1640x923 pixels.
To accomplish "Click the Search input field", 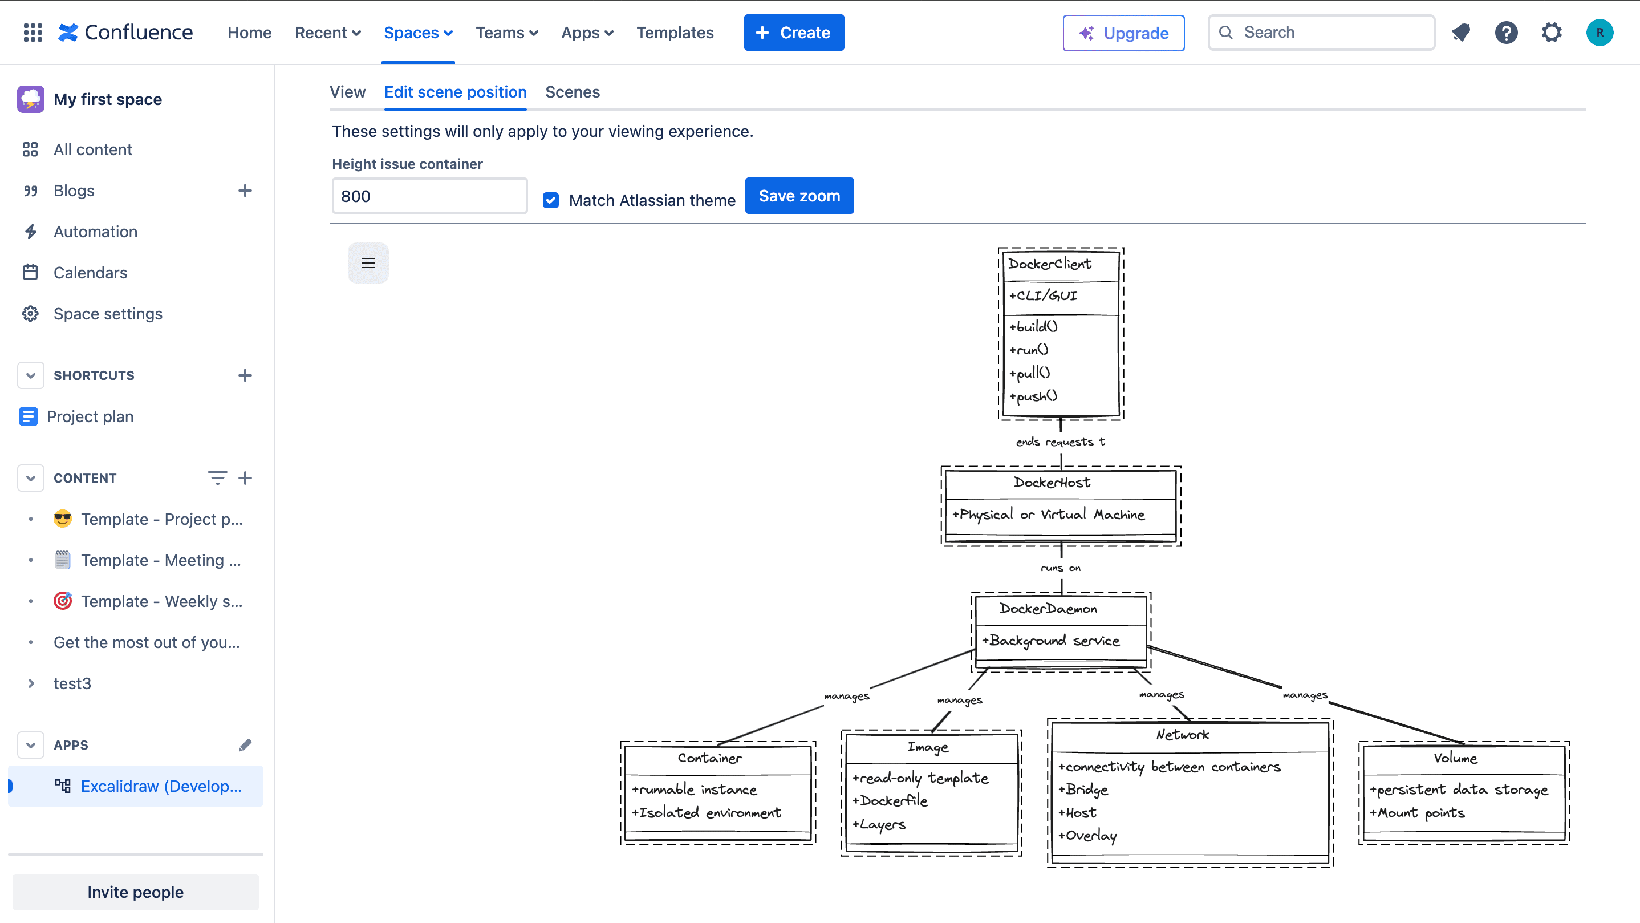I will coord(1321,33).
